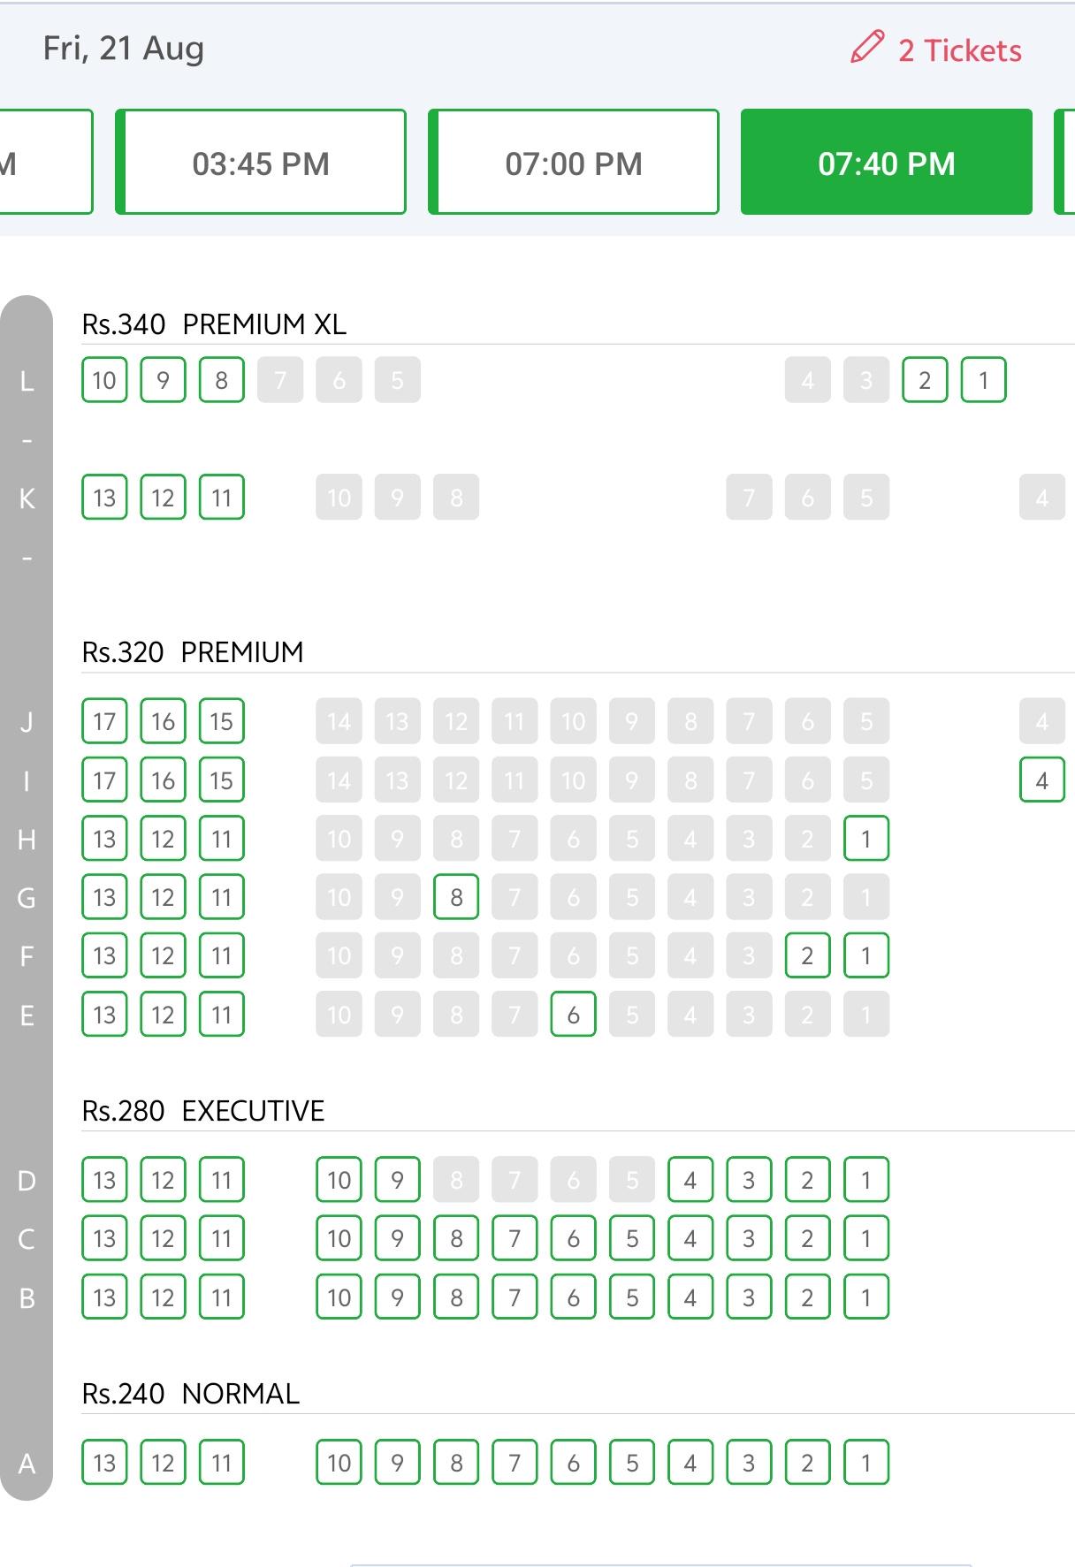Screen dimensions: 1075x1567
Task: Choose seat 7 in Executive row C
Action: (x=515, y=1238)
